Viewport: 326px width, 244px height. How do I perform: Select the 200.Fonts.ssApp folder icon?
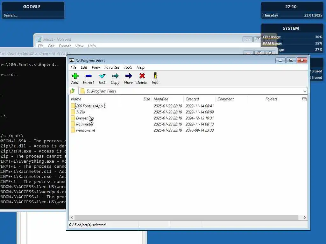pyautogui.click(x=73, y=106)
